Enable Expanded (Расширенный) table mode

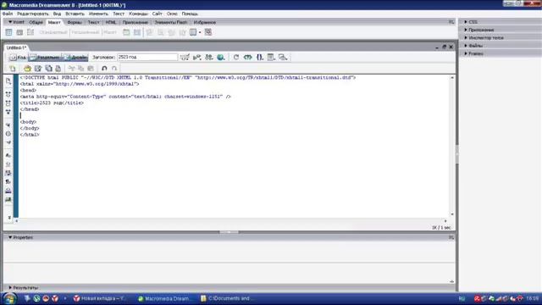click(86, 32)
